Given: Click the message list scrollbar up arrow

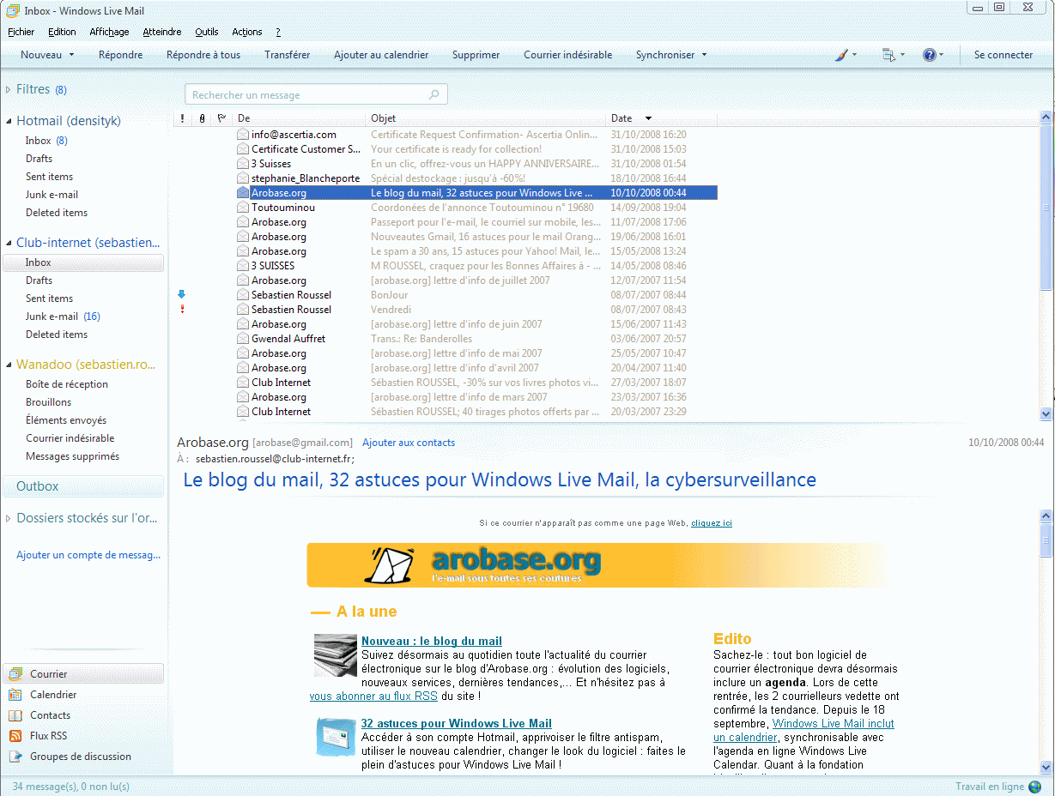Looking at the screenshot, I should click(x=1046, y=118).
